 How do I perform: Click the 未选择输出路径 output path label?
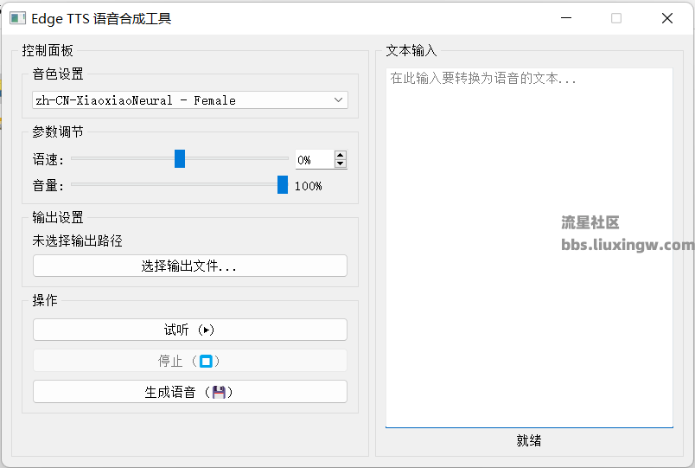pyautogui.click(x=78, y=240)
